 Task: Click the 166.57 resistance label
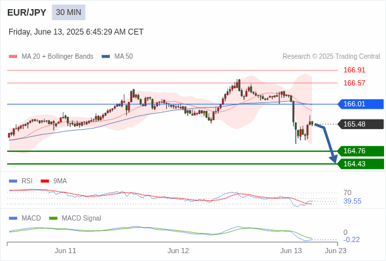tap(354, 83)
